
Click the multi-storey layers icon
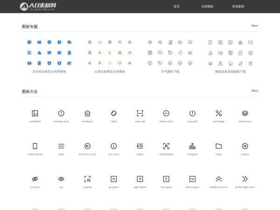point(245,113)
